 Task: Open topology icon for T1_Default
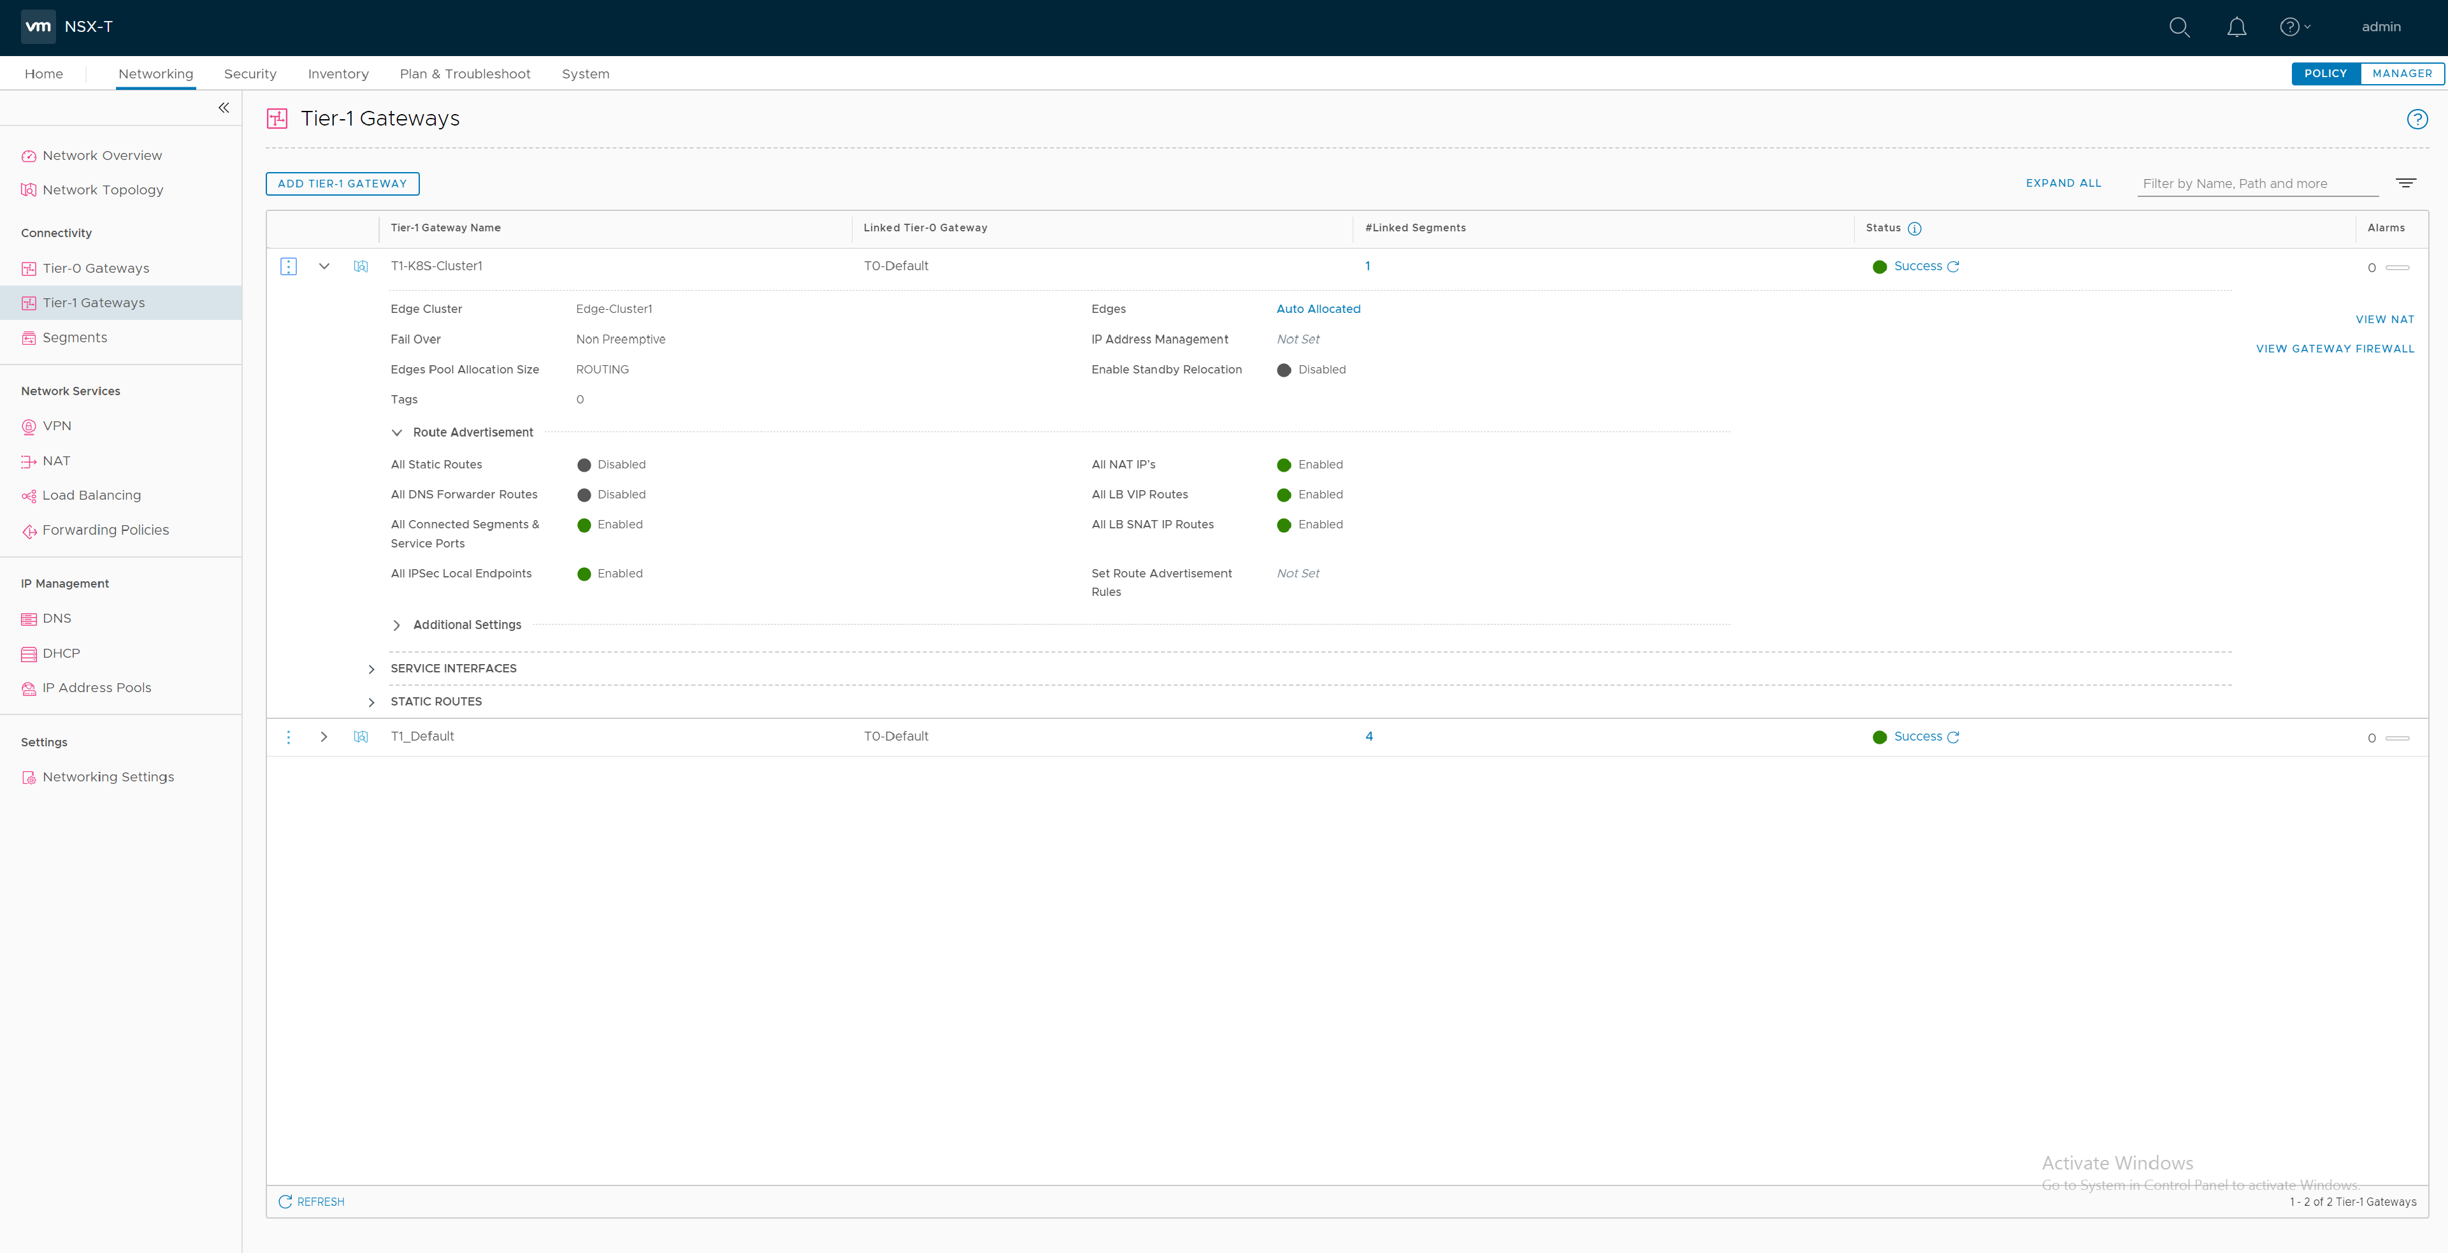[361, 737]
